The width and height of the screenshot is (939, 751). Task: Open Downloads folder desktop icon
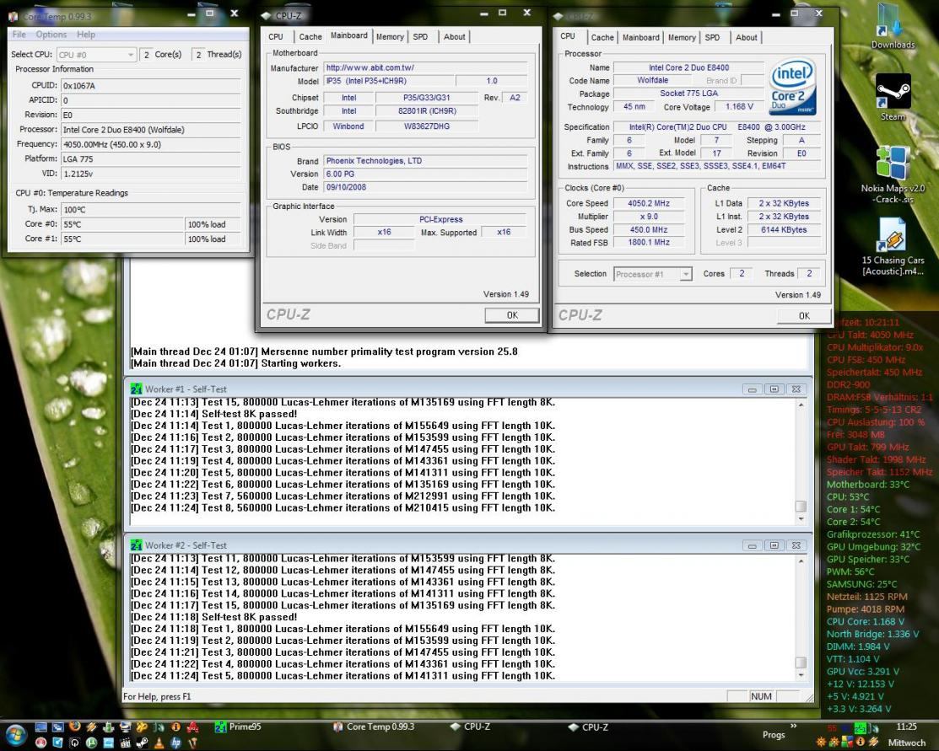(x=893, y=27)
